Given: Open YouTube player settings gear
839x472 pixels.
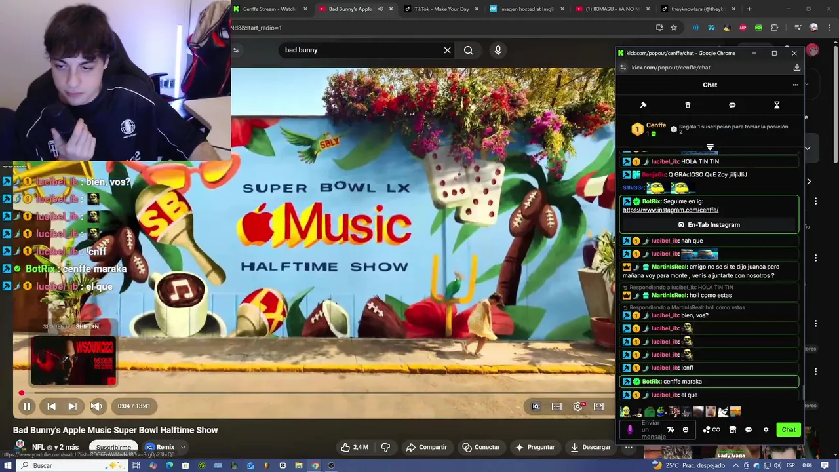Looking at the screenshot, I should (x=577, y=406).
